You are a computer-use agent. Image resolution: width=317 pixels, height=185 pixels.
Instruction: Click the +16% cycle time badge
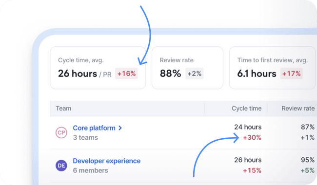pos(127,74)
